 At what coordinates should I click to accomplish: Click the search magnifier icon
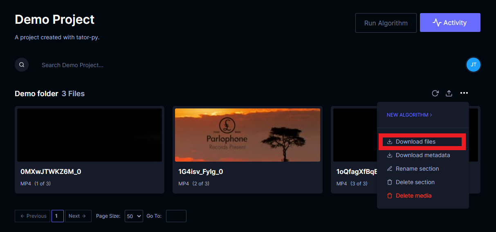22,65
